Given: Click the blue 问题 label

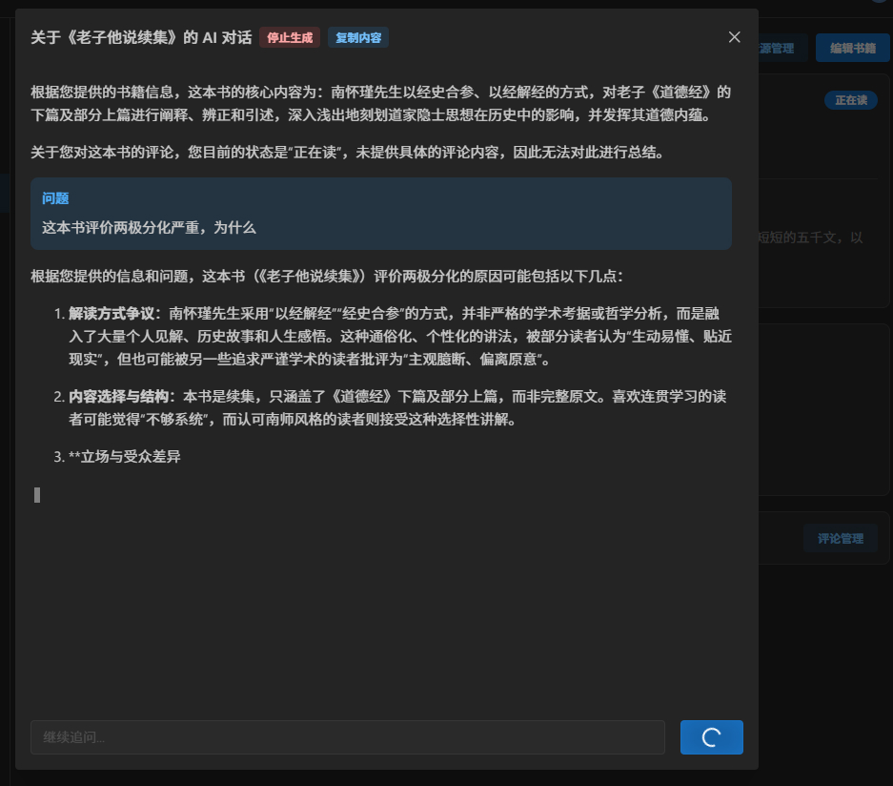Looking at the screenshot, I should tap(55, 198).
